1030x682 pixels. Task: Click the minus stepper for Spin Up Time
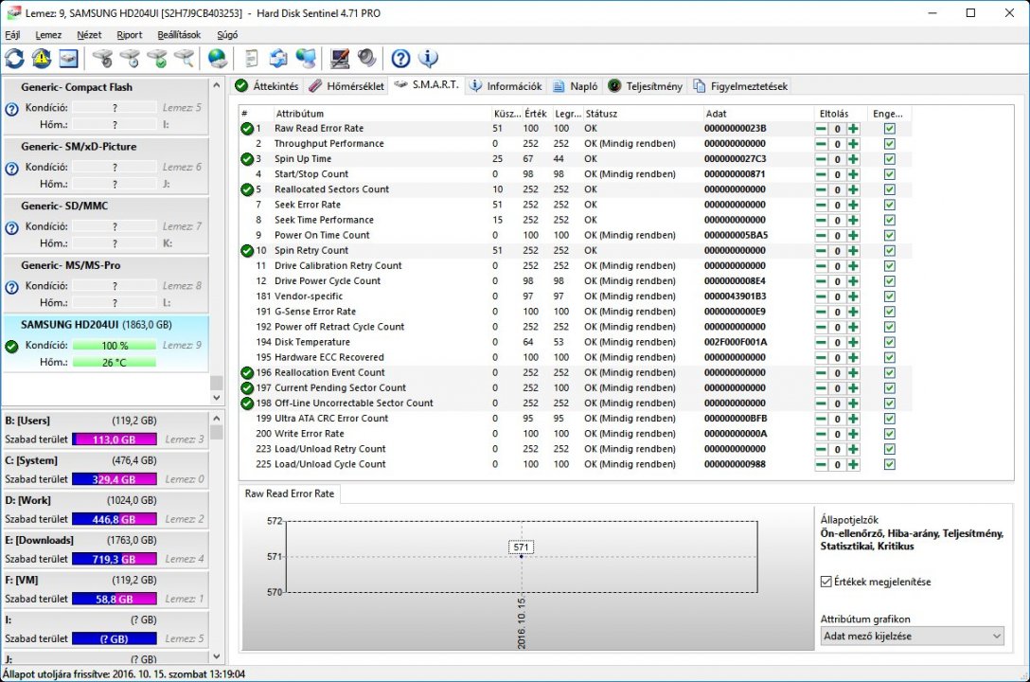[821, 159]
